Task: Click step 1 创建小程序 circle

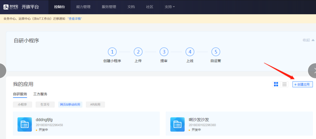Action: (112, 52)
